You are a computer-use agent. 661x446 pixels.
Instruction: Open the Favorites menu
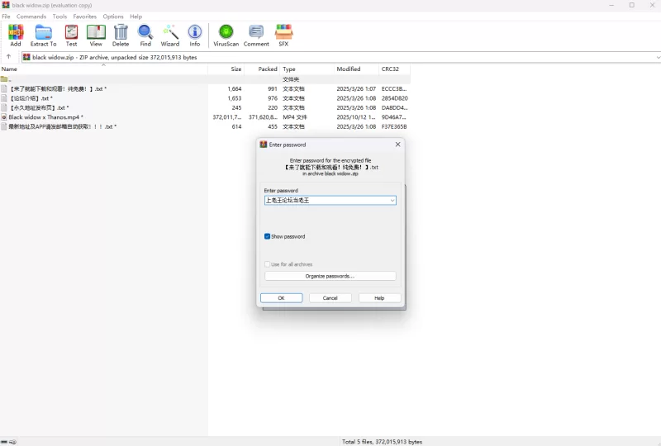(84, 17)
